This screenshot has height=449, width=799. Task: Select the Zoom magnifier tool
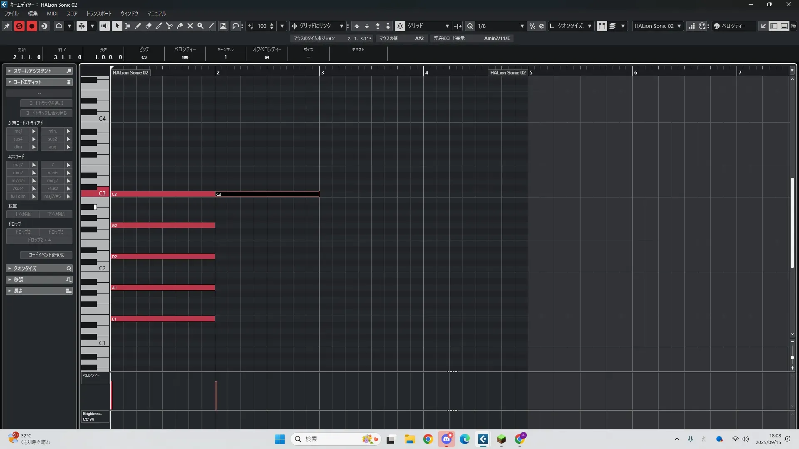pyautogui.click(x=201, y=26)
